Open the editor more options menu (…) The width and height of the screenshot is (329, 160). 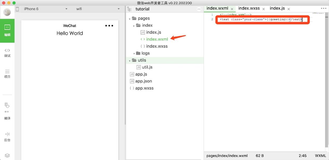(323, 8)
